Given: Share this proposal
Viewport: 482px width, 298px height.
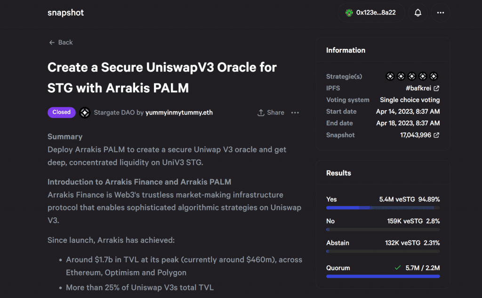Looking at the screenshot, I should pos(271,113).
